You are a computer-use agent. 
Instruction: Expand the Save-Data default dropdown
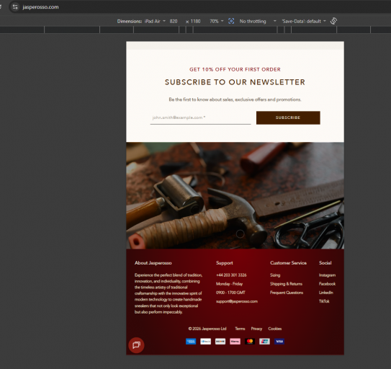(x=304, y=21)
